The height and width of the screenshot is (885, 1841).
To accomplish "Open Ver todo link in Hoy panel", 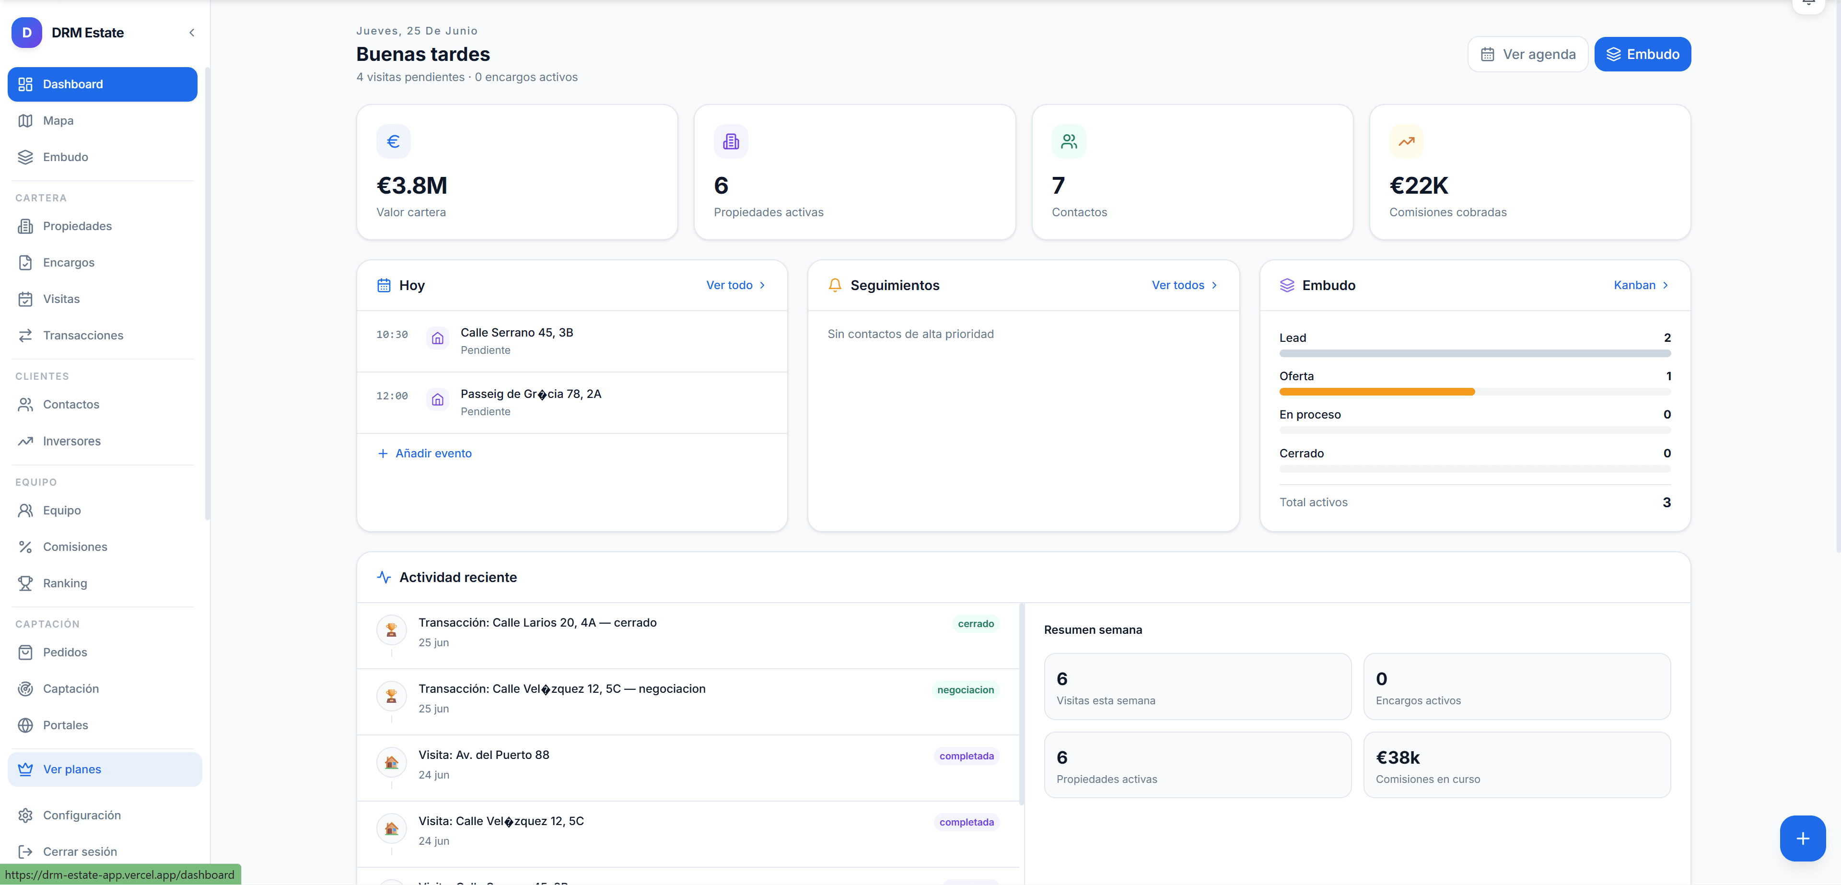I will [x=736, y=285].
